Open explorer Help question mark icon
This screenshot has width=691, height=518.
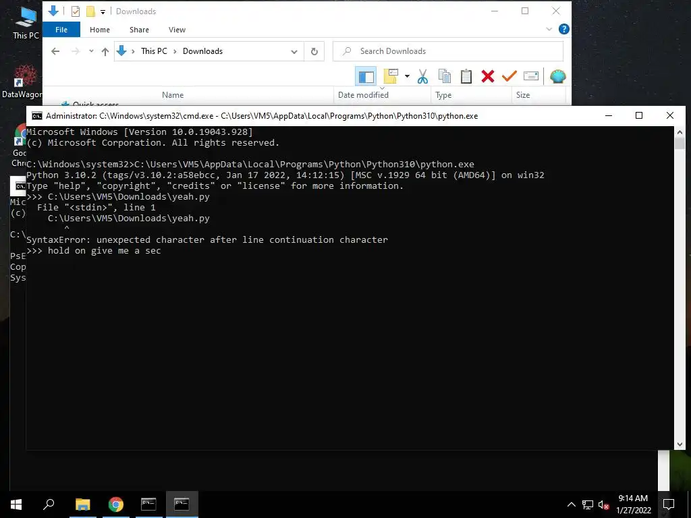563,29
